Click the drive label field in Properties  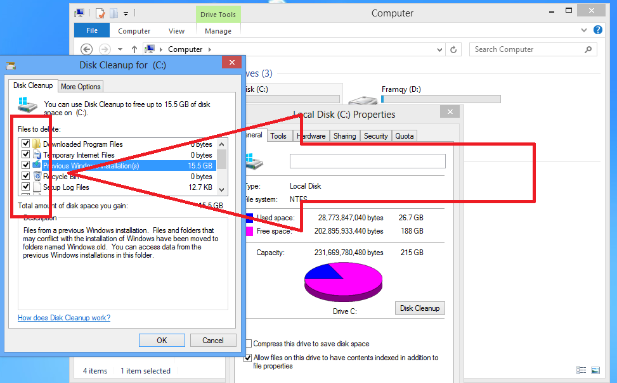tap(368, 161)
